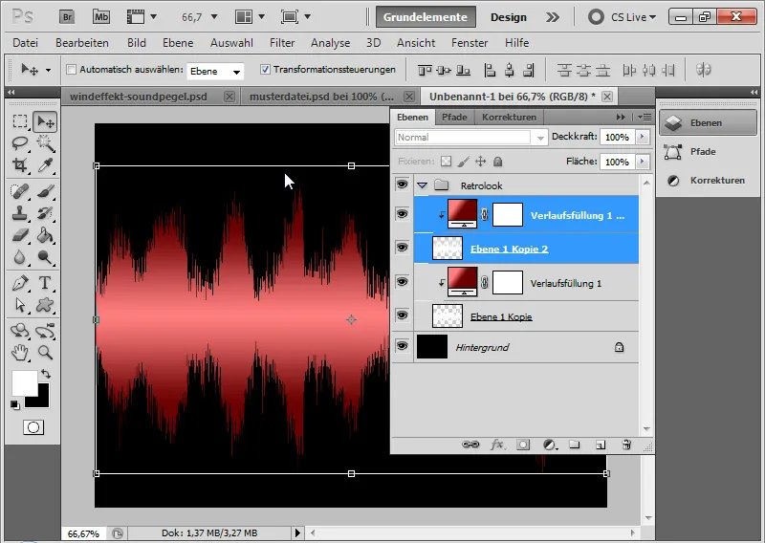Image resolution: width=765 pixels, height=543 pixels.
Task: Switch to the Pfade tab
Action: [x=454, y=117]
